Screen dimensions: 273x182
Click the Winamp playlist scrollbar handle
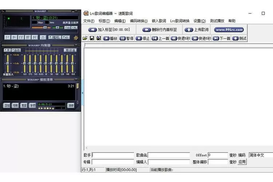pyautogui.click(x=78, y=86)
